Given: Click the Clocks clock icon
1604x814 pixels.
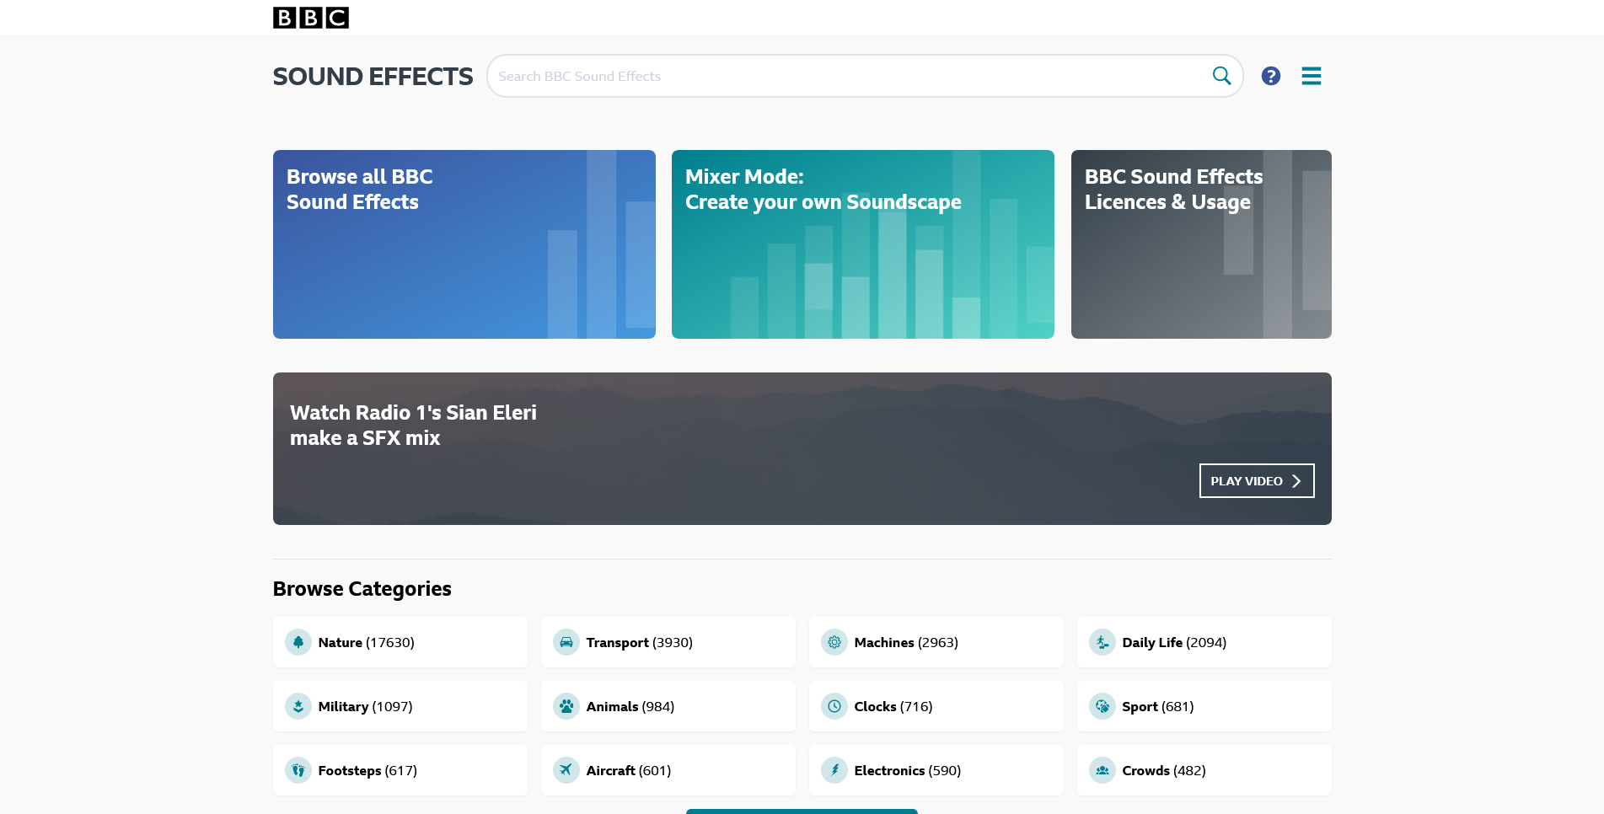Looking at the screenshot, I should [x=834, y=706].
